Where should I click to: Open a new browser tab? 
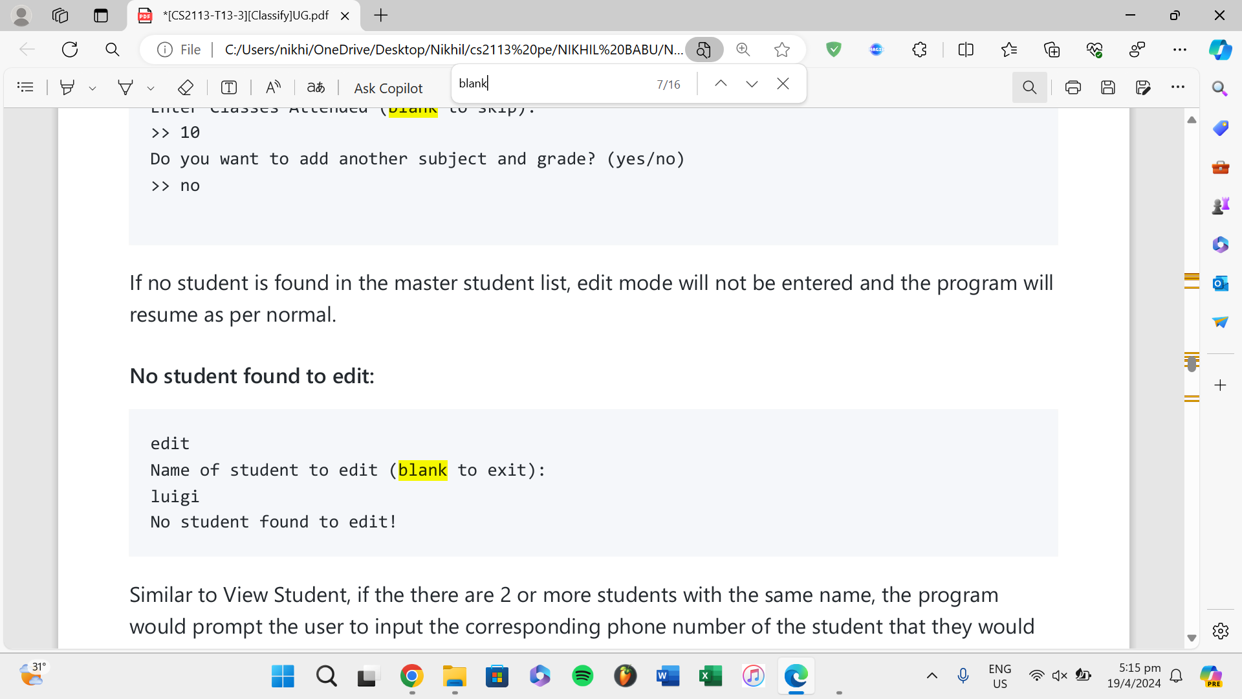pyautogui.click(x=381, y=16)
